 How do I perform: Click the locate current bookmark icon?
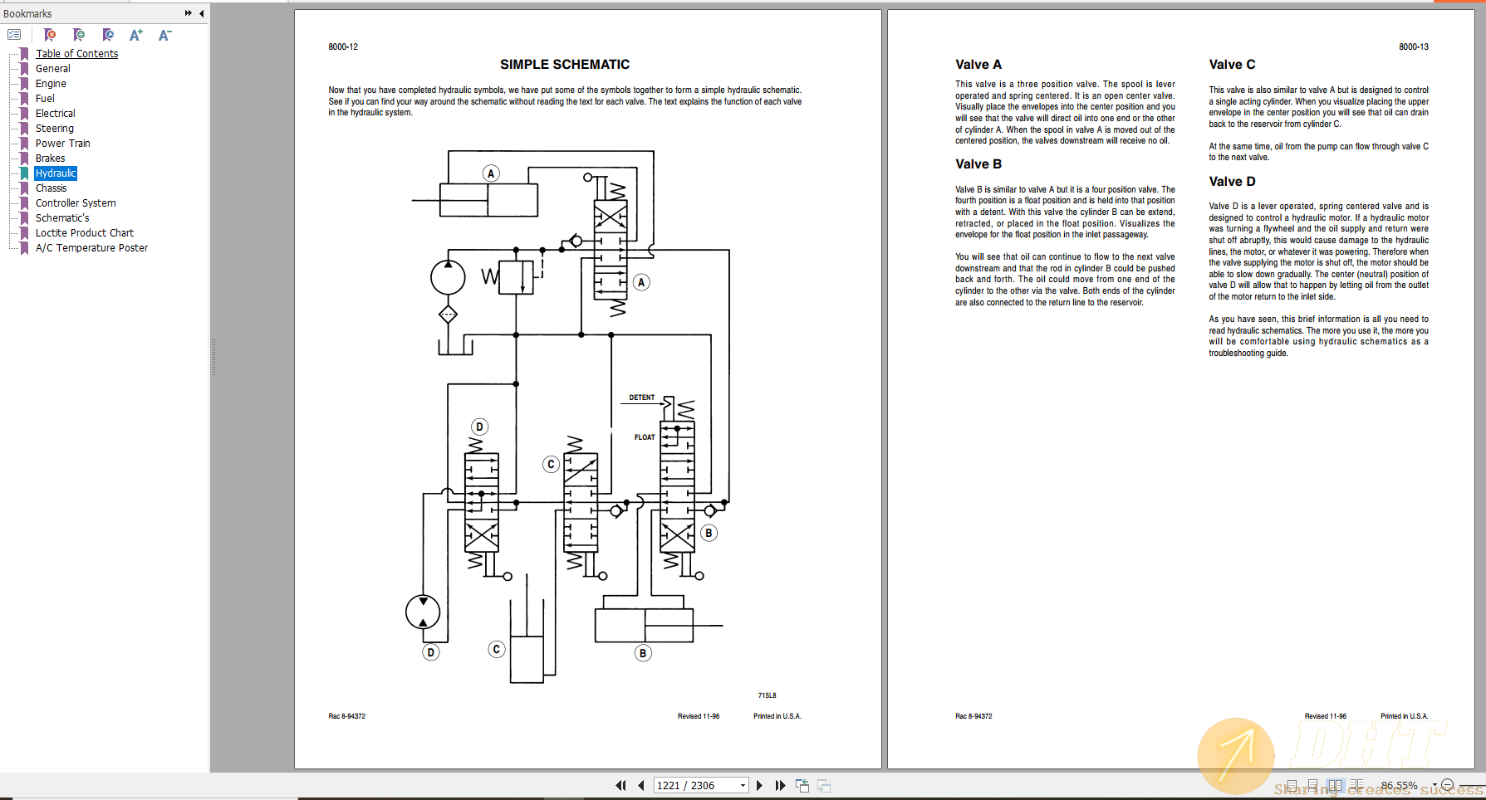[x=108, y=35]
